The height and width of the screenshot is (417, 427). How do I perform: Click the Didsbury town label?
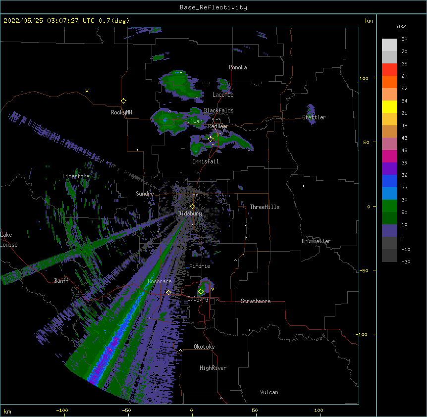coord(190,213)
